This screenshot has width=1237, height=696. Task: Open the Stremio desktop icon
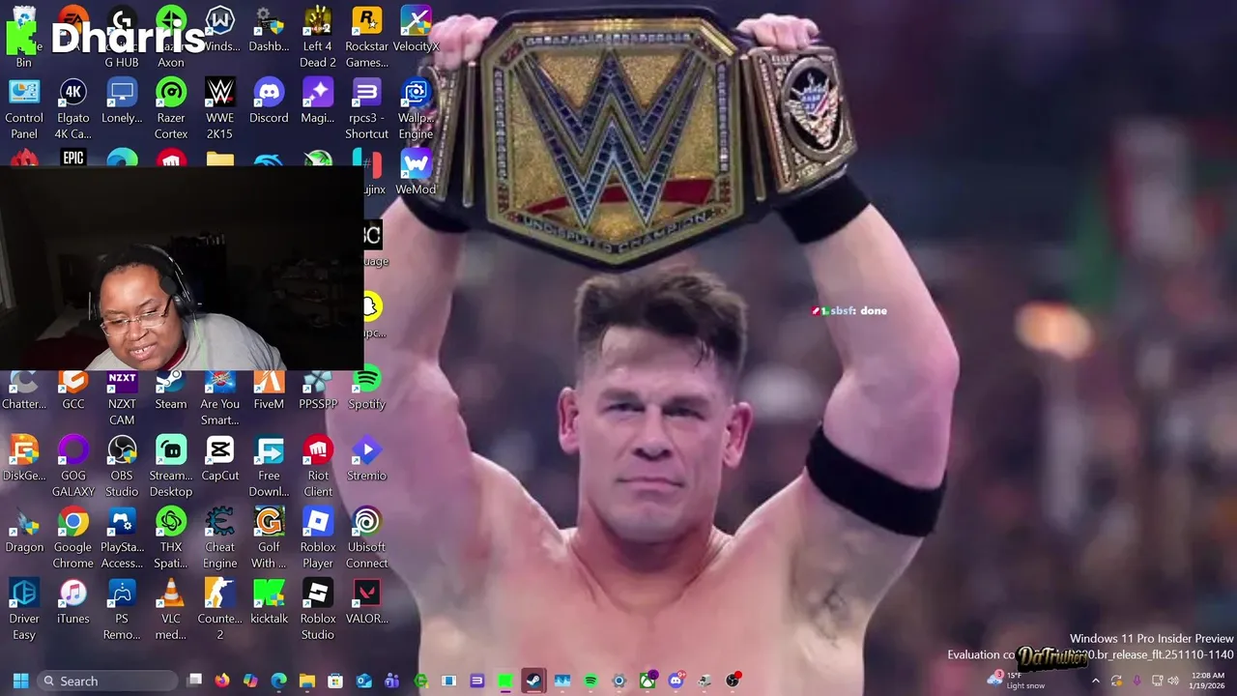tap(366, 458)
